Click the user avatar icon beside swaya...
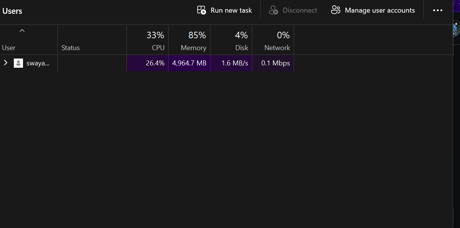Screen dimensions: 460x228 point(18,63)
